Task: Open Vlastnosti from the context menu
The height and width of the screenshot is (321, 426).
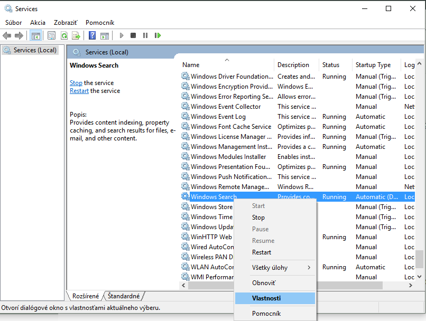Action: click(x=275, y=298)
